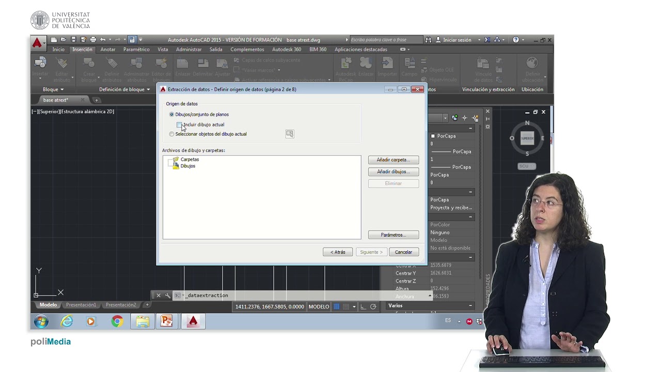Click the Undo arrow icon

(103, 40)
